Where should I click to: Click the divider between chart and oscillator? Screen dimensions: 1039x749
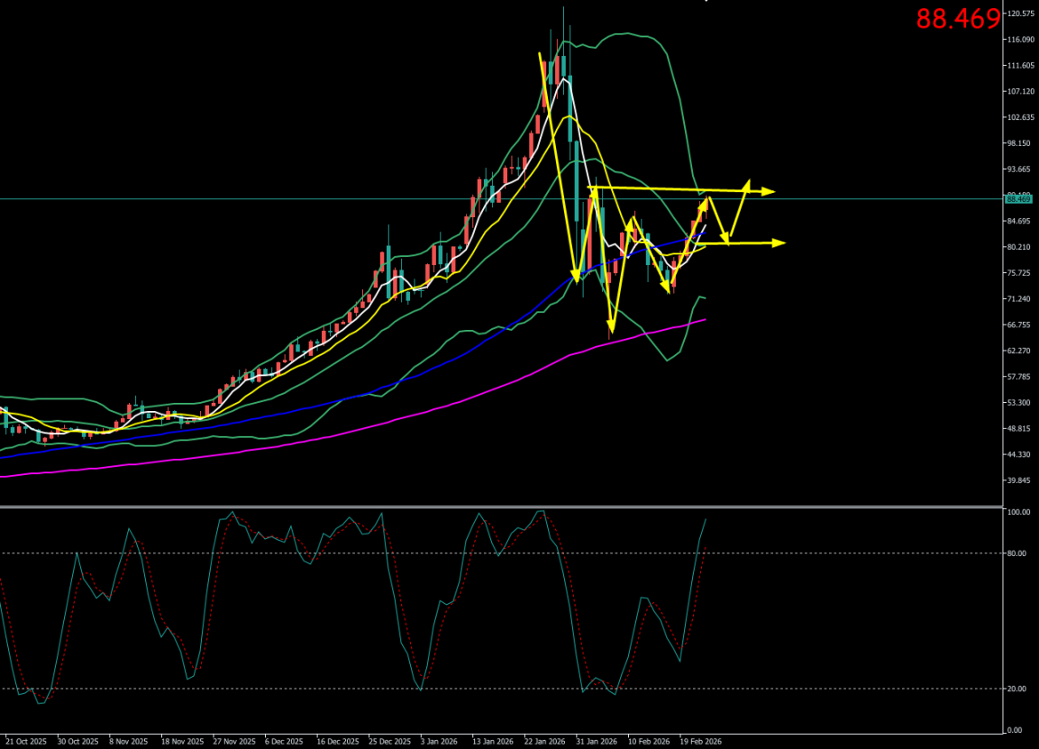[501, 507]
